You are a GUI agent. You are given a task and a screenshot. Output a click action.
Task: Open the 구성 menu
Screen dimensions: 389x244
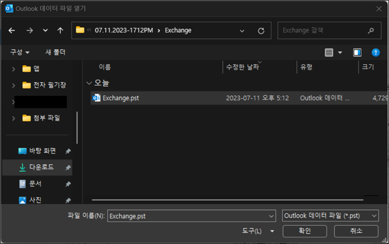coord(20,52)
